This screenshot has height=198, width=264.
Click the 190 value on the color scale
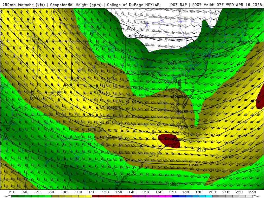point(199,192)
